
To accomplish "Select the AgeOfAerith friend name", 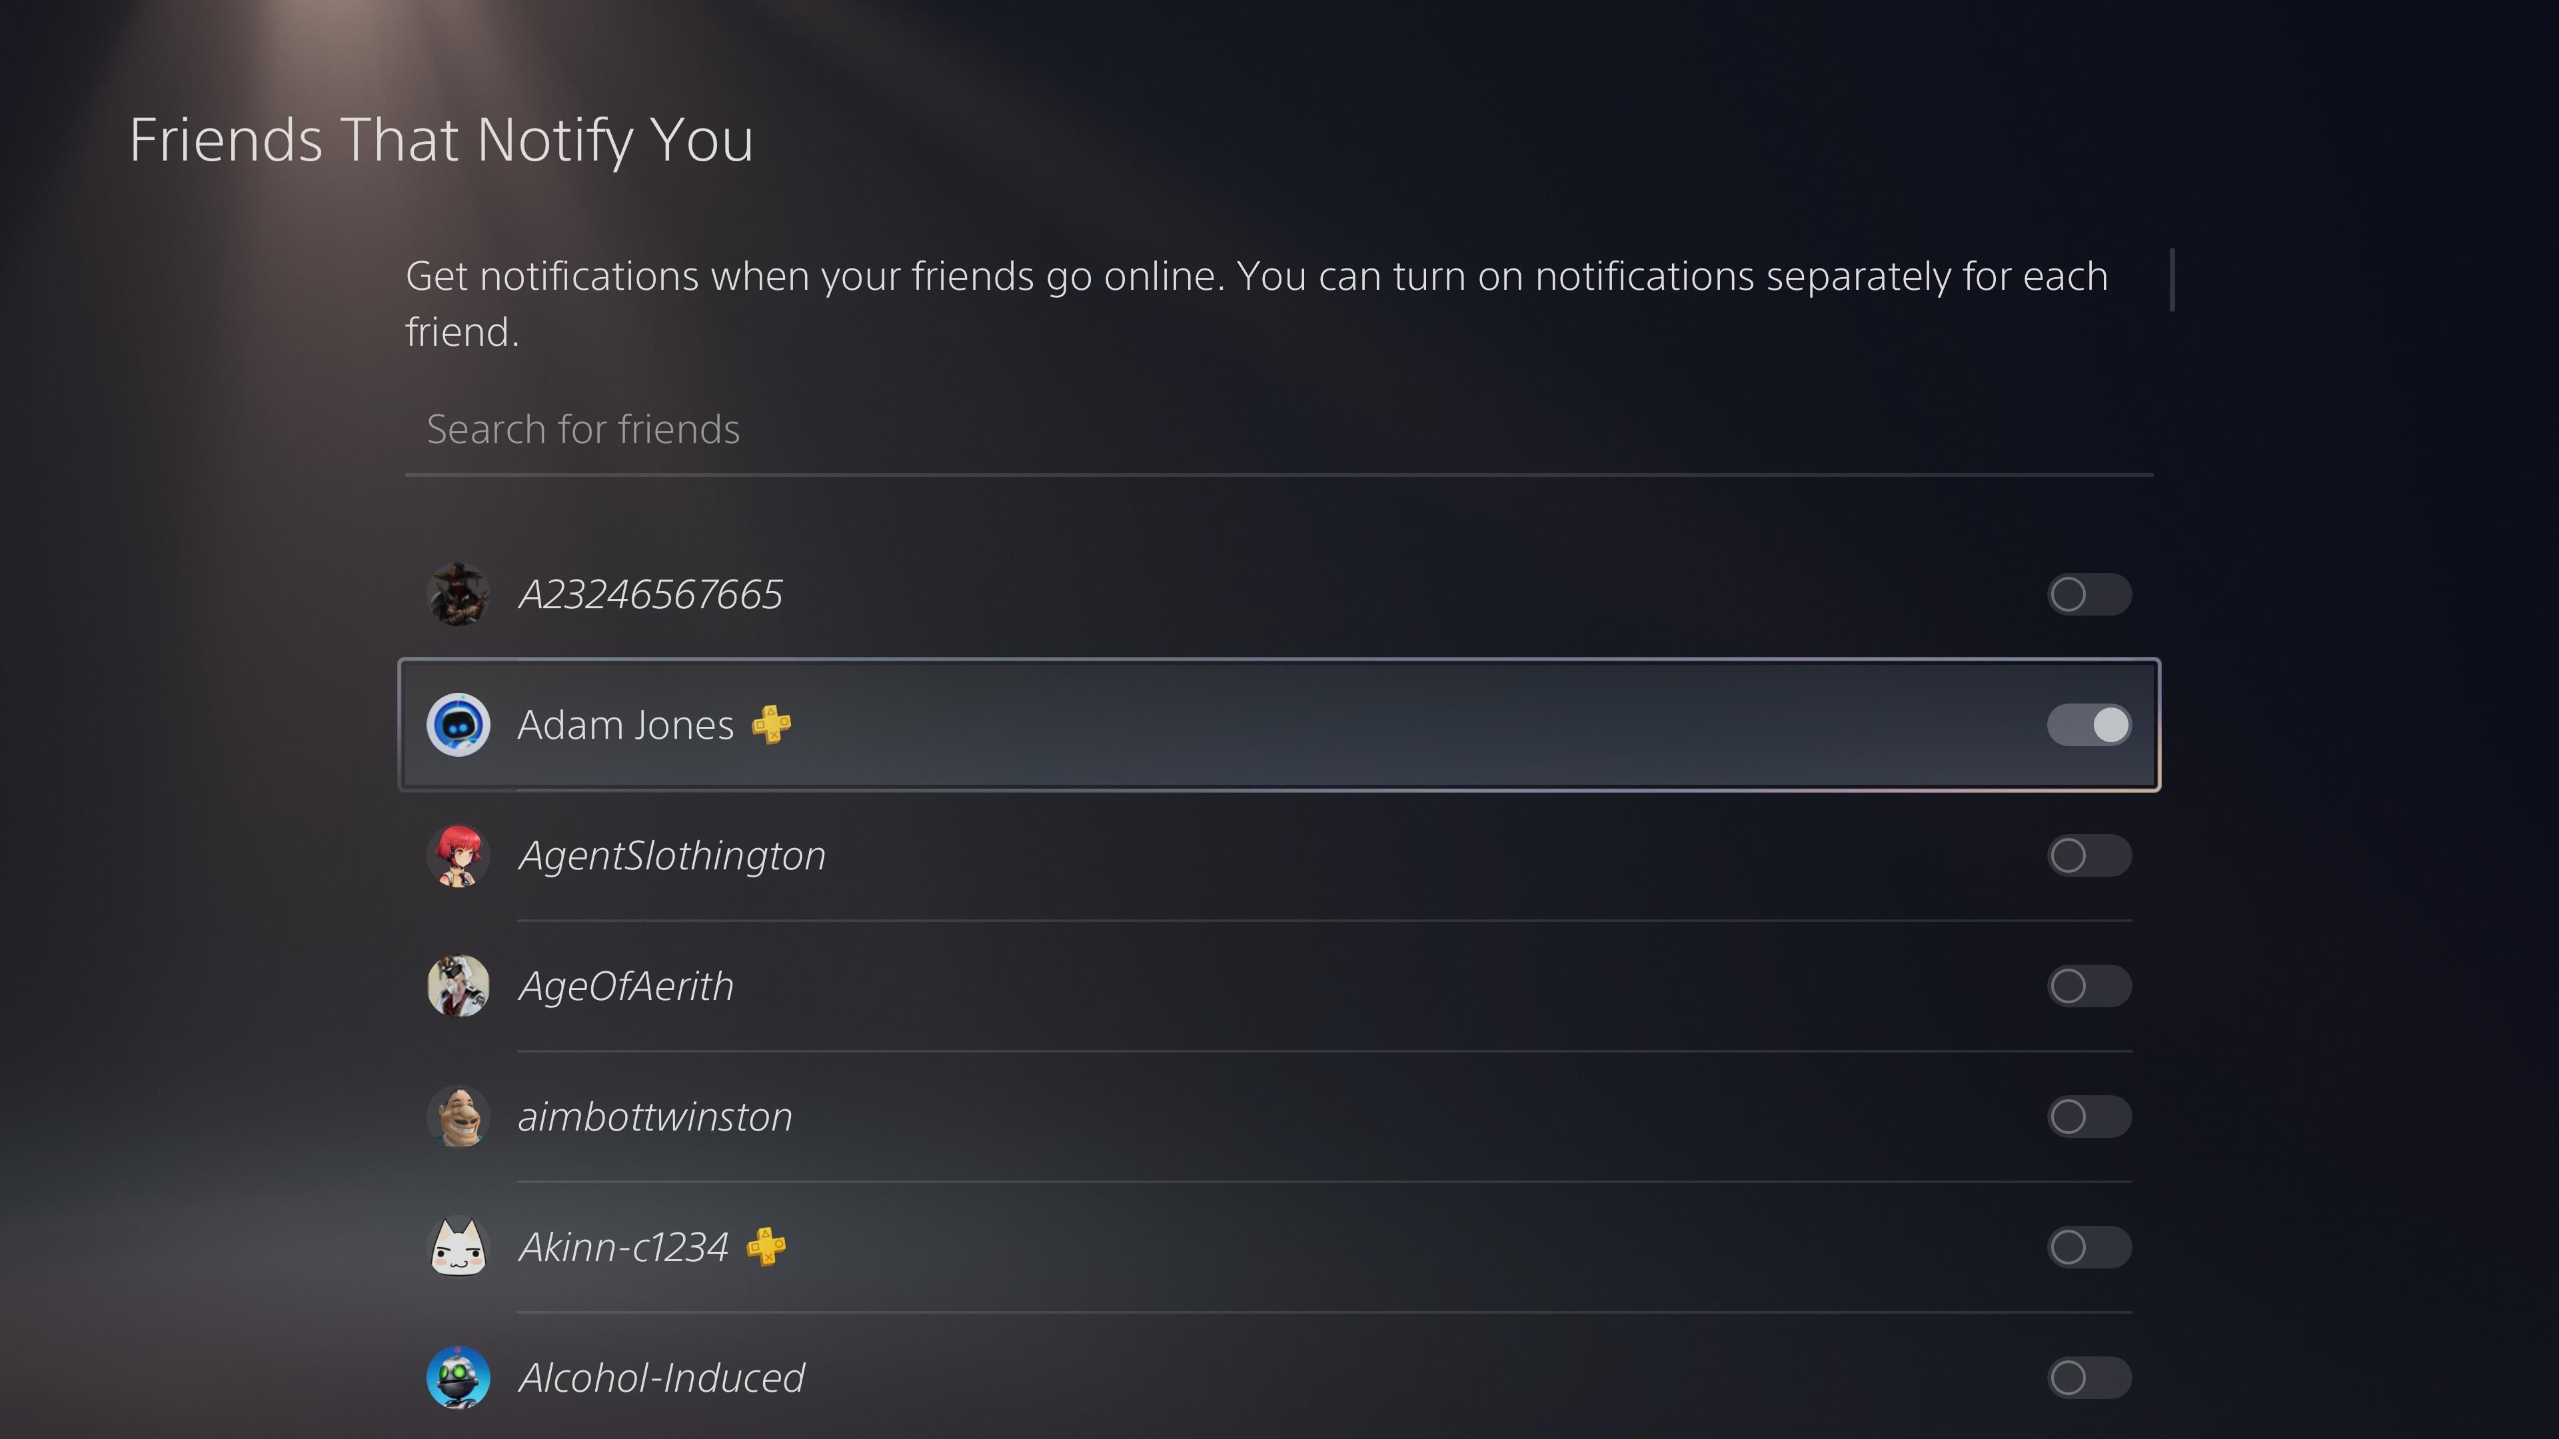I will pos(626,986).
